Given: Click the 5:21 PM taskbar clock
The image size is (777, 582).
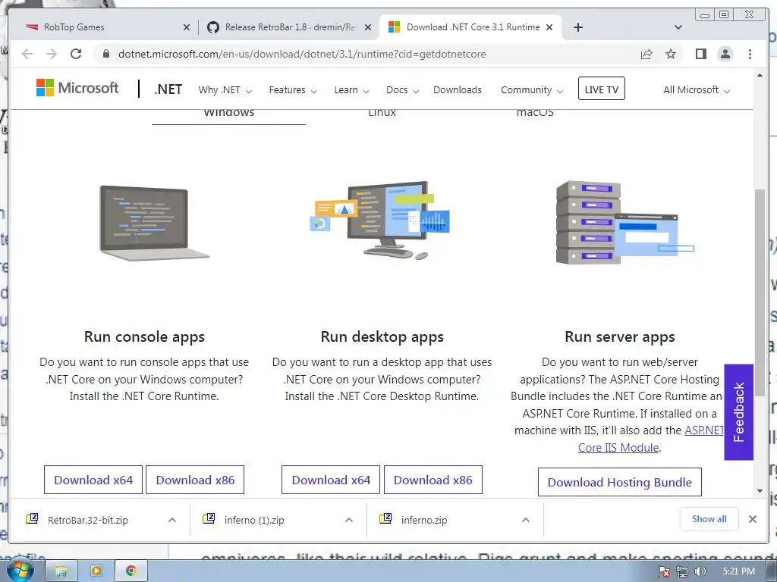Looking at the screenshot, I should (738, 571).
